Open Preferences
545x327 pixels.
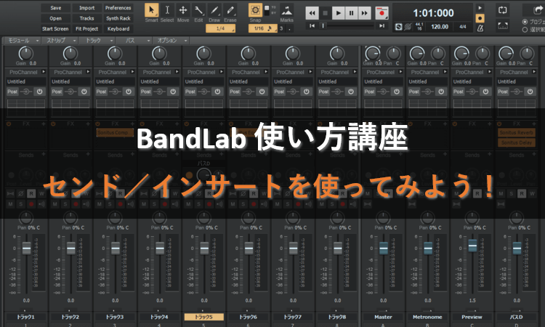pos(118,8)
